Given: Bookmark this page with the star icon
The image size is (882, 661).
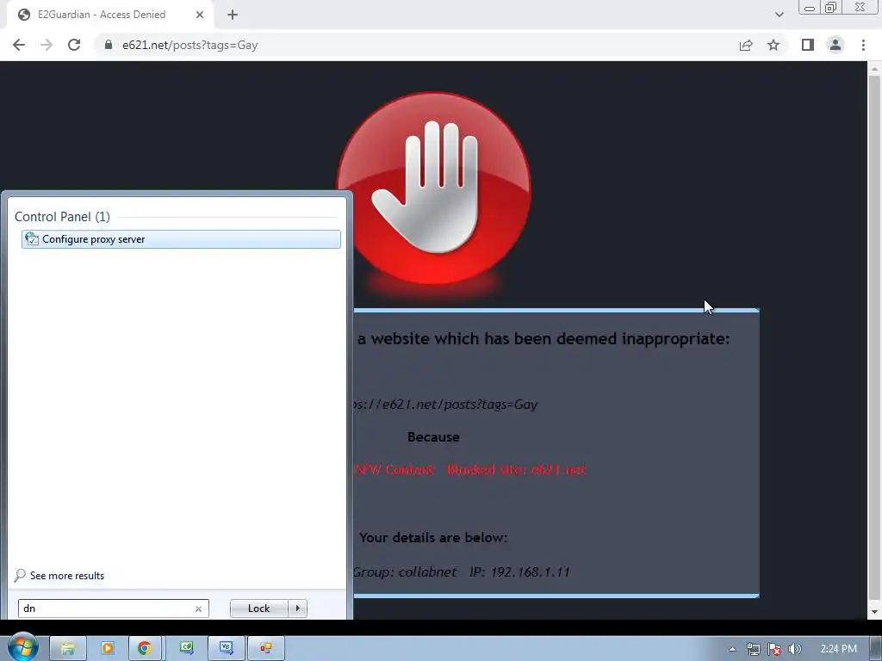Looking at the screenshot, I should 773,45.
